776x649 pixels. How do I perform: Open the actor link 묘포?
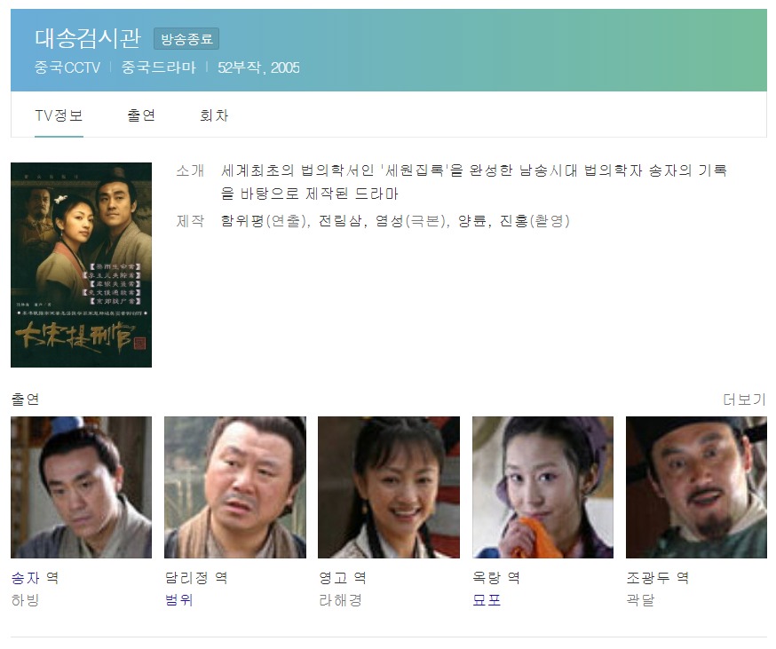point(487,600)
